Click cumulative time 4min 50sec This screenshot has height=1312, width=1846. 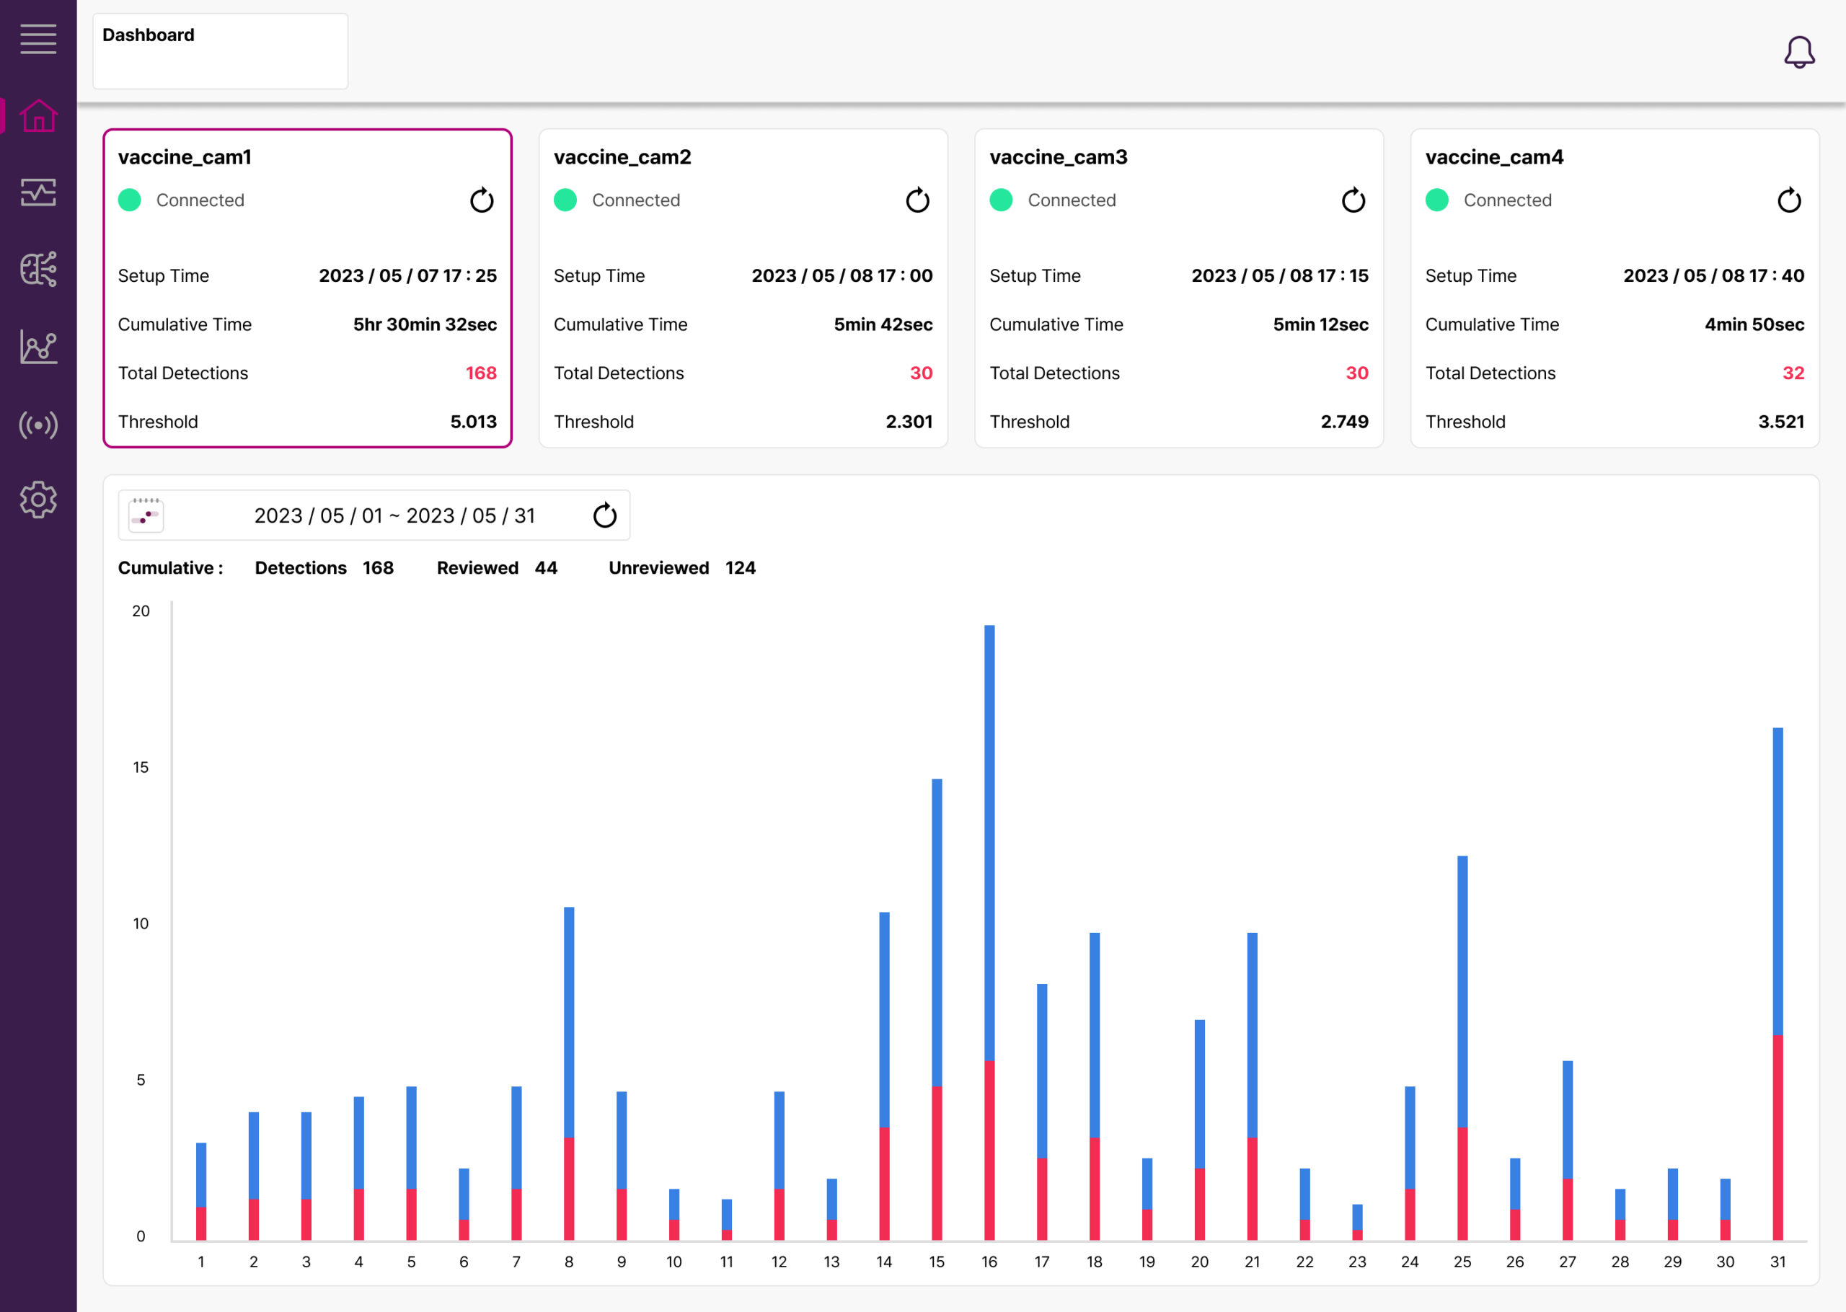coord(1754,325)
